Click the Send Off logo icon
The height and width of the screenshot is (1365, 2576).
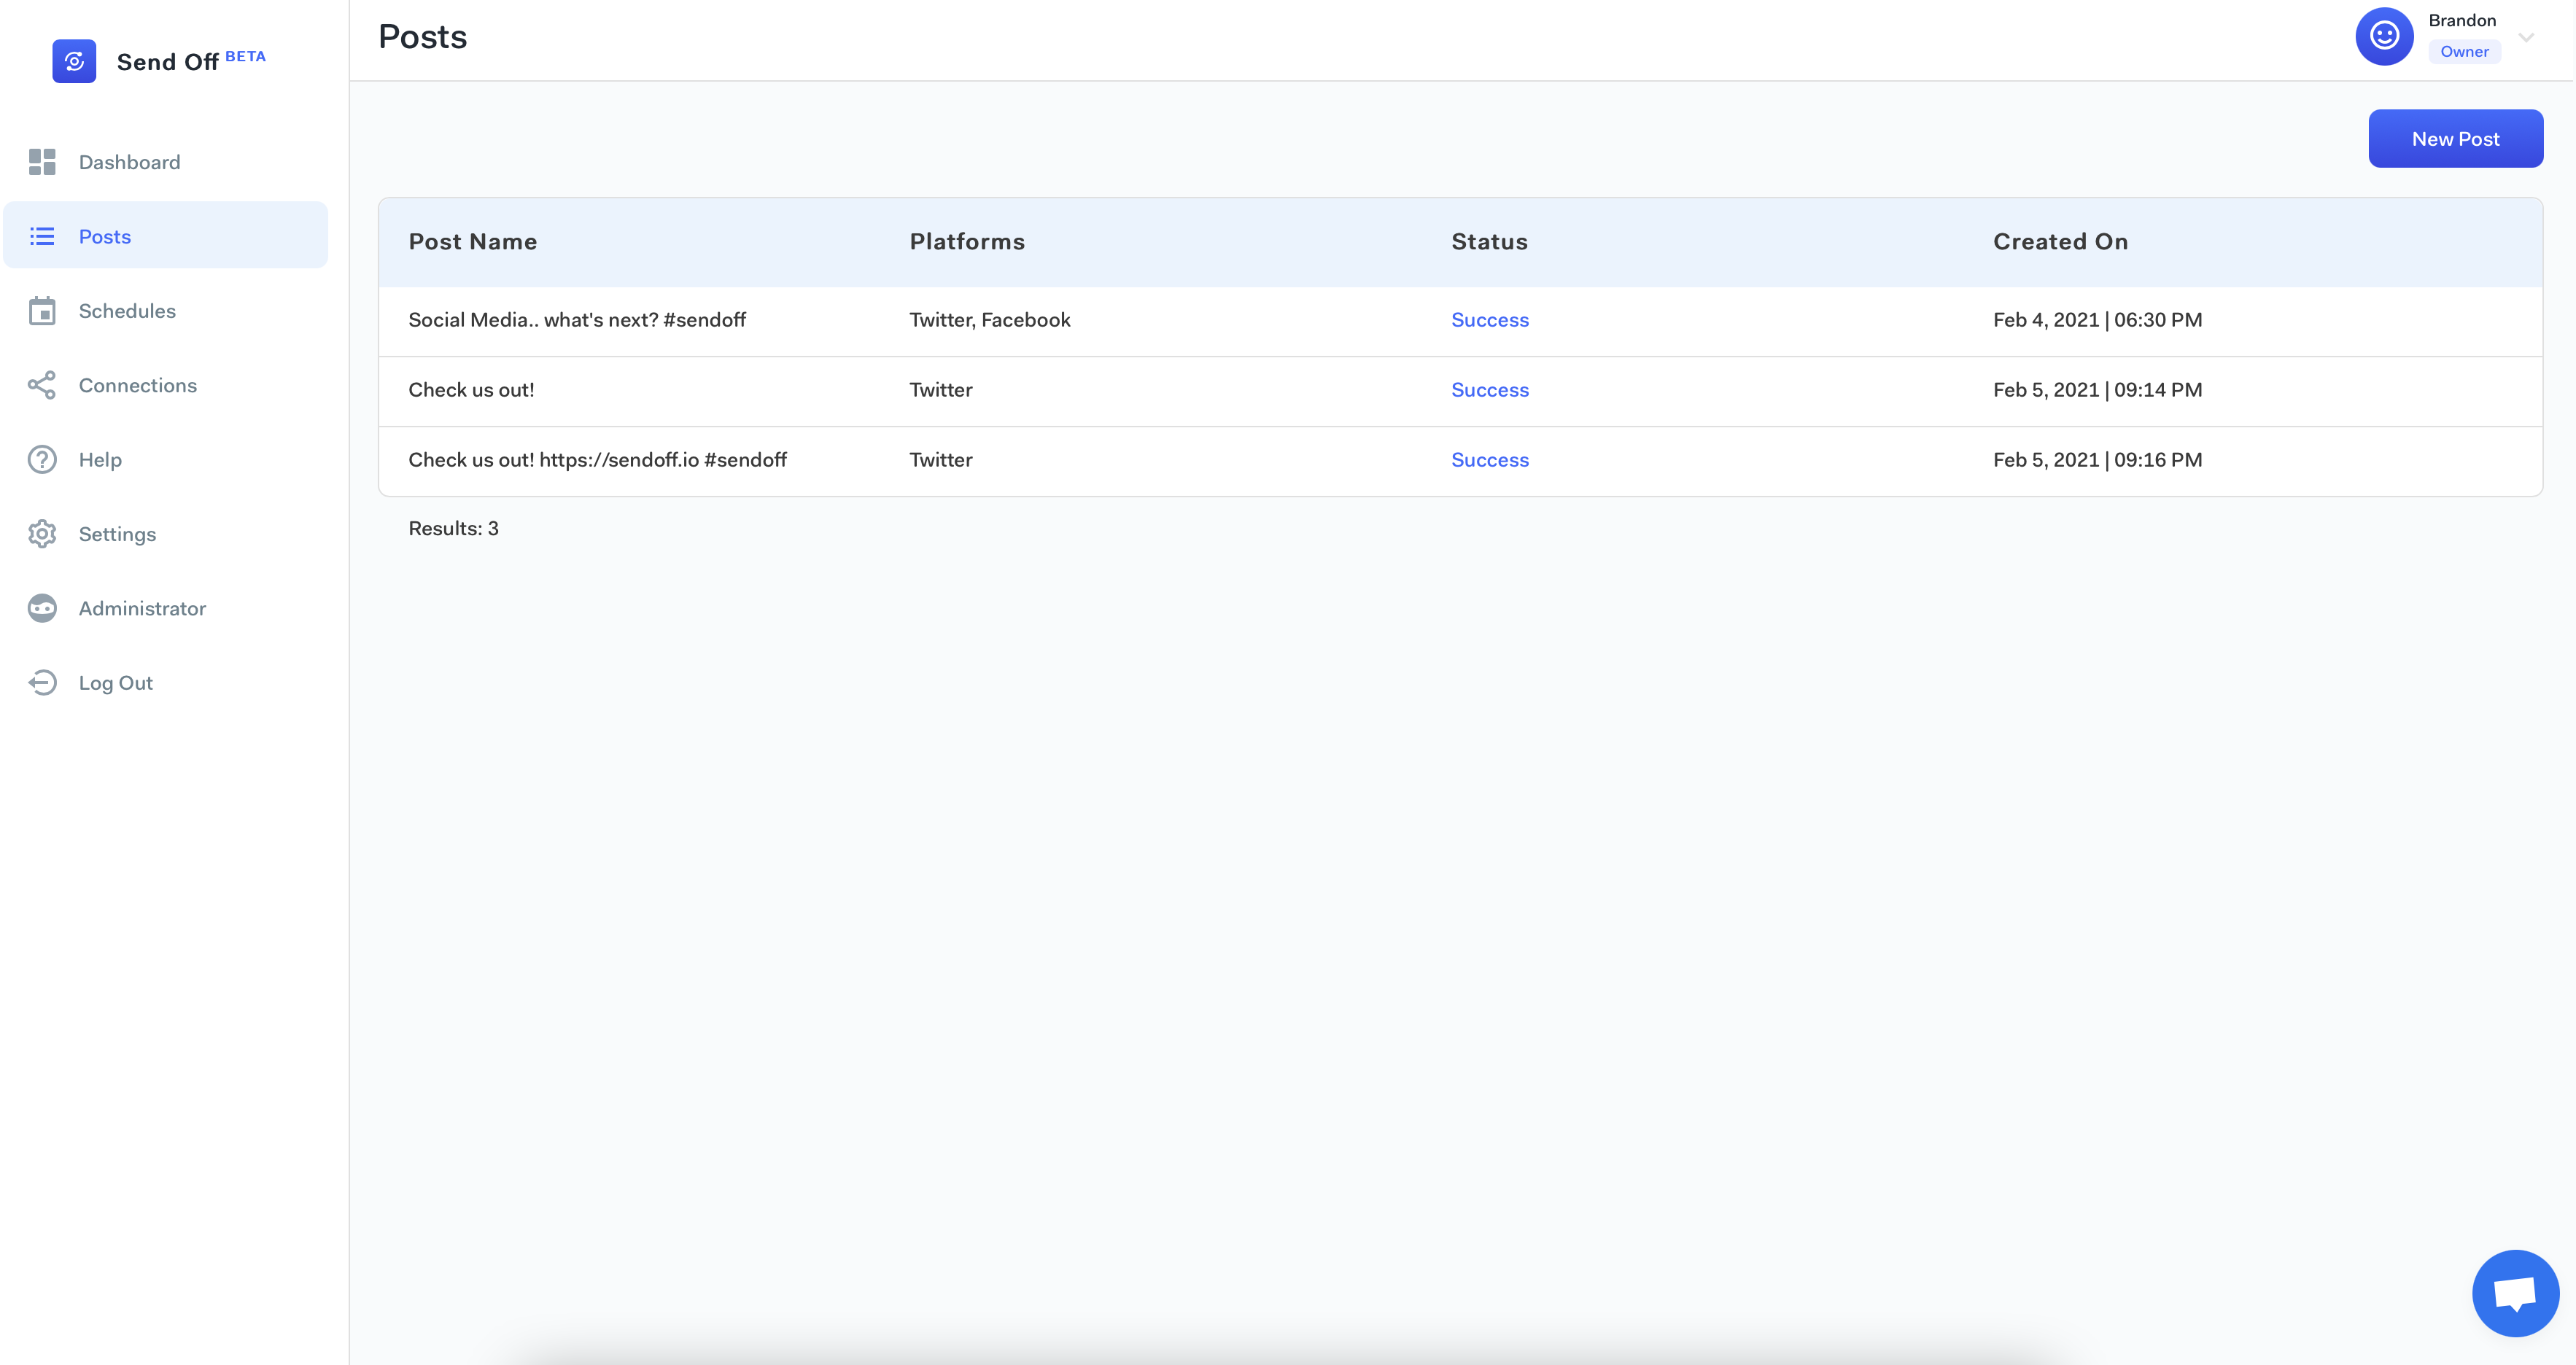(74, 61)
